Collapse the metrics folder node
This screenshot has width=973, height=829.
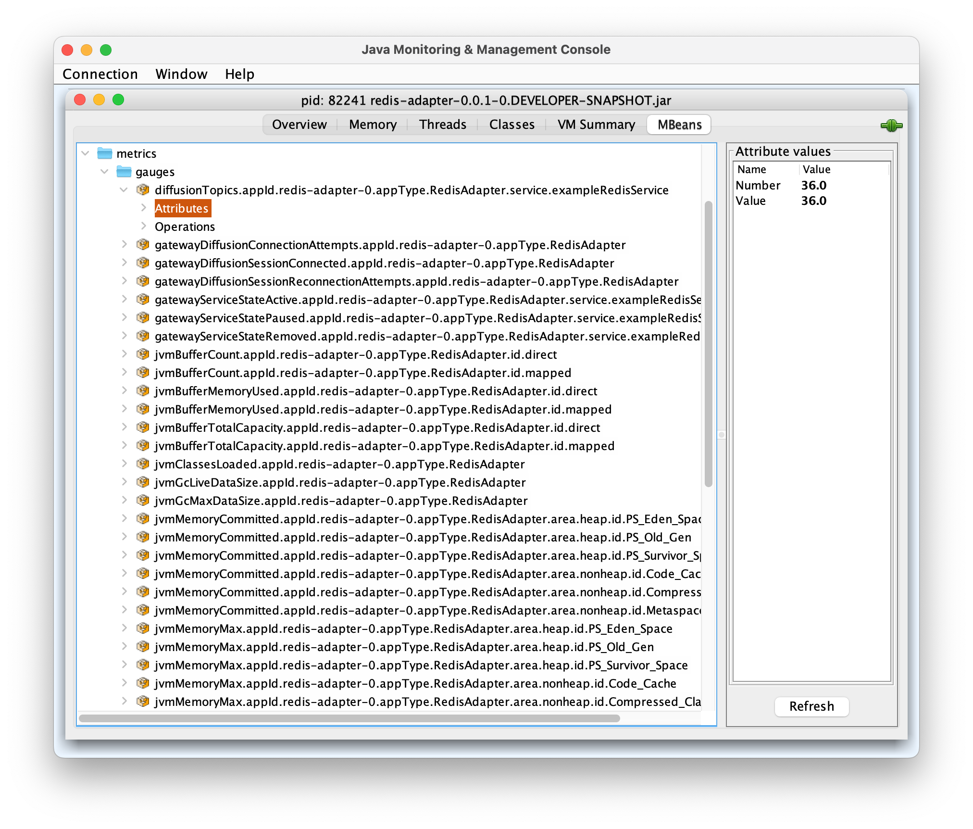coord(85,153)
